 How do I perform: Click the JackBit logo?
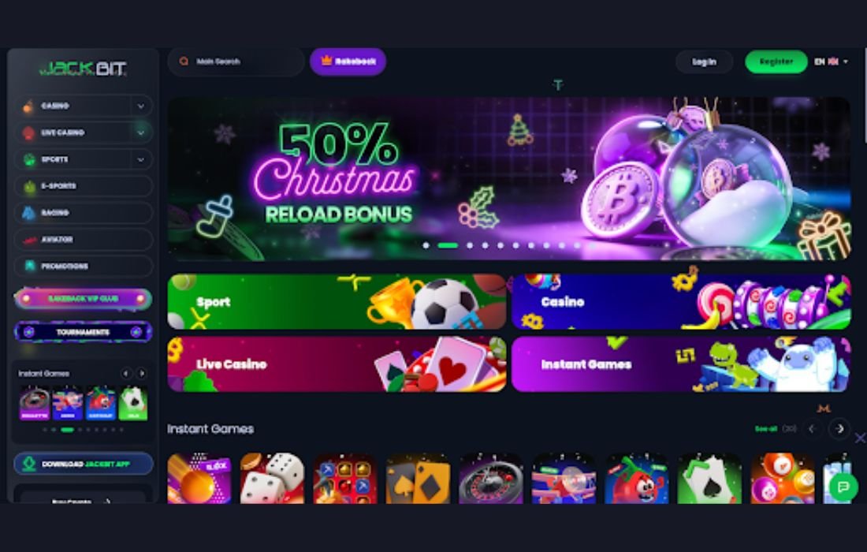(83, 69)
